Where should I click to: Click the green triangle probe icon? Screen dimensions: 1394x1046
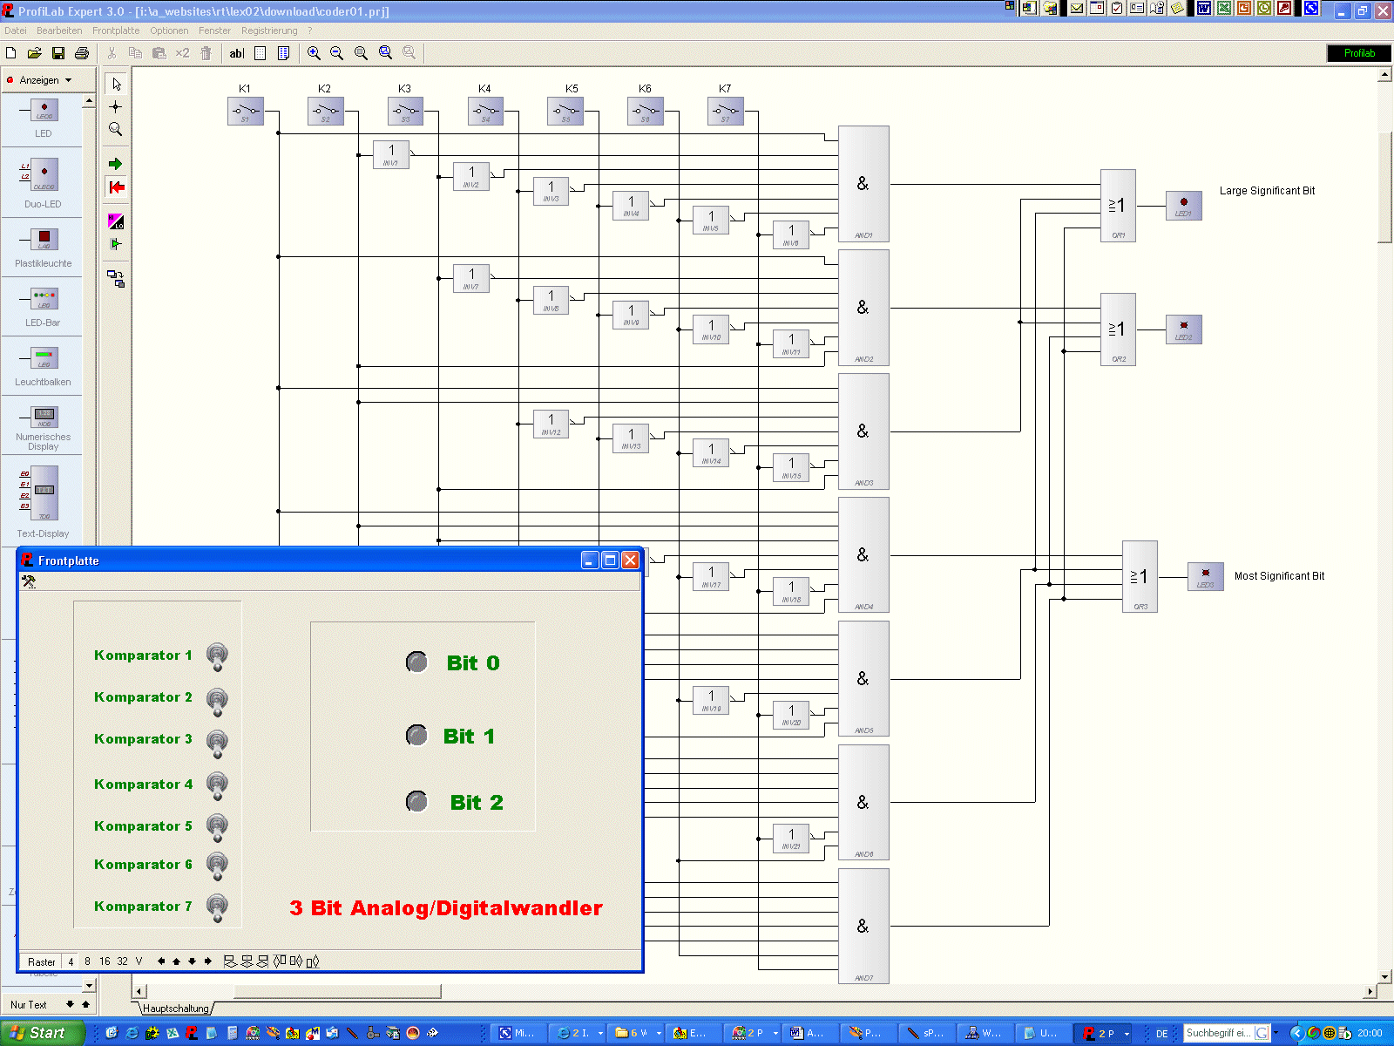(x=116, y=244)
